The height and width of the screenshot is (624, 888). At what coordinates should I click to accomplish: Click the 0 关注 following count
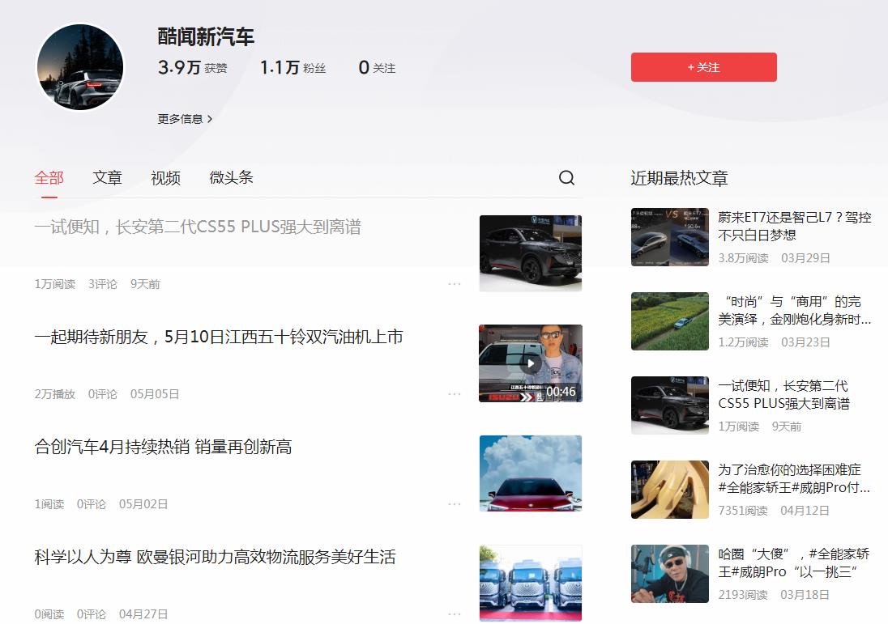[378, 68]
